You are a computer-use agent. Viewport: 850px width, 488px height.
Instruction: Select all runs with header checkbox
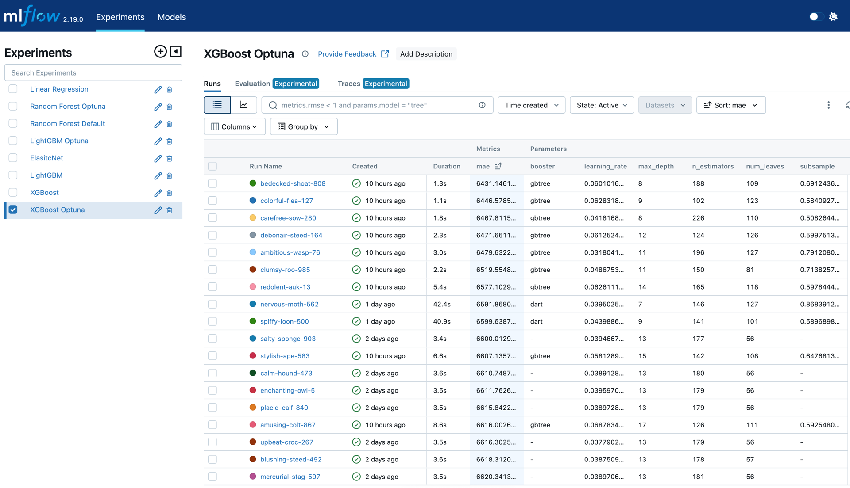(x=212, y=166)
